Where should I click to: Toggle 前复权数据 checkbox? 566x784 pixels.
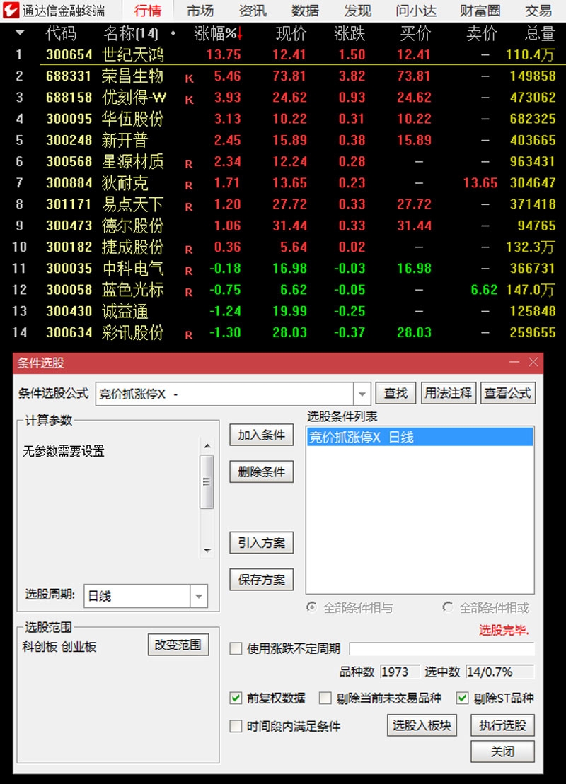coord(236,698)
